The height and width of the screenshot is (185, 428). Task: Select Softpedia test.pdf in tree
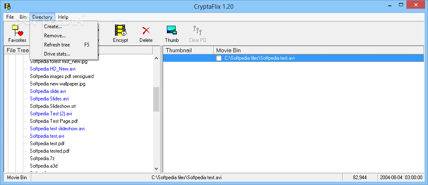[x=47, y=143]
